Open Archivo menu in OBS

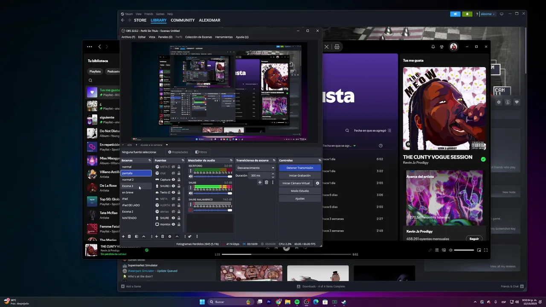click(x=128, y=37)
